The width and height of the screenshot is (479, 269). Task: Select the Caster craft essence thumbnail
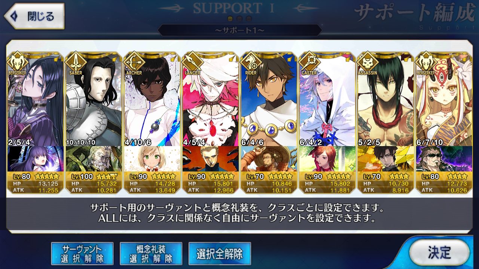[327, 158]
